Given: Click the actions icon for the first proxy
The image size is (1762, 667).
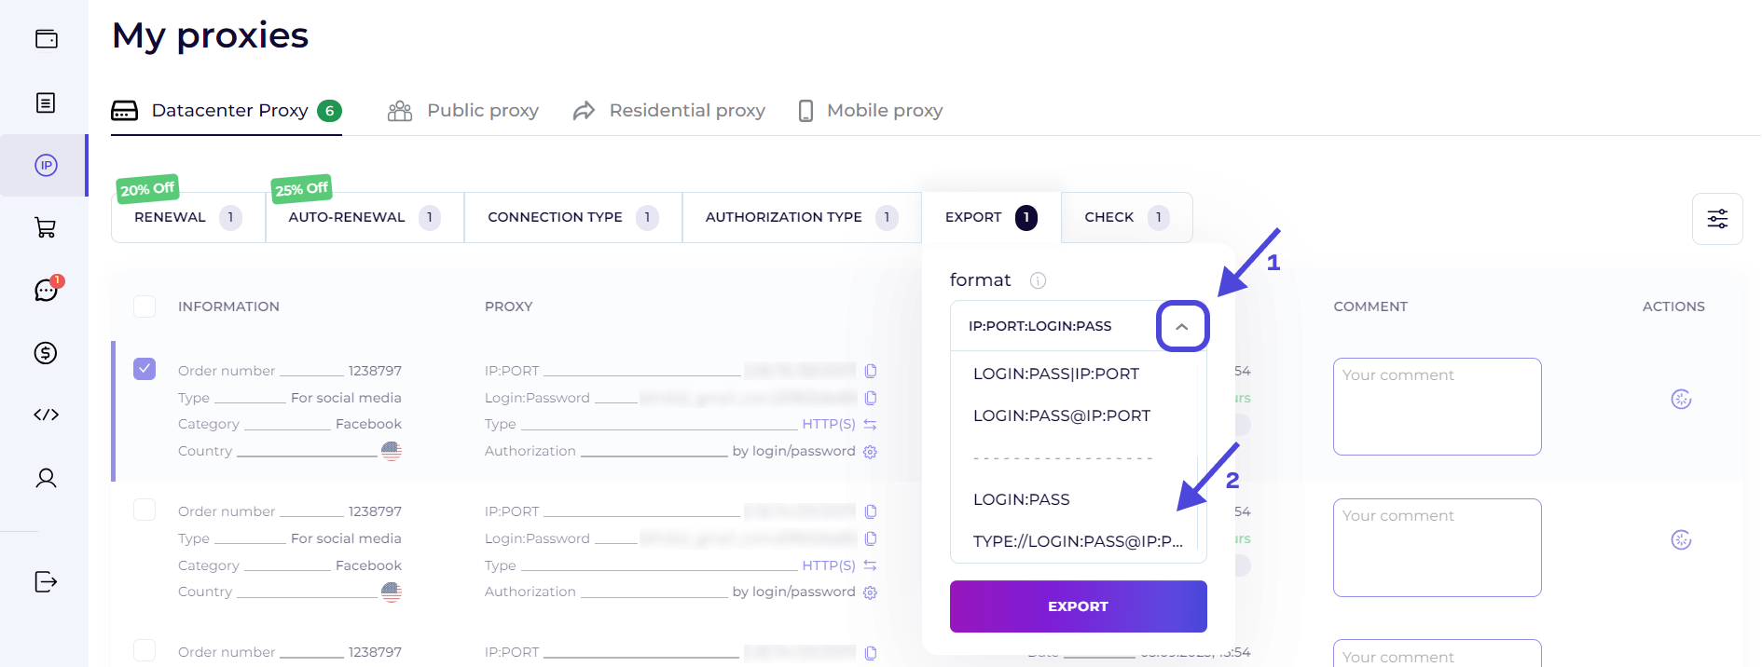Looking at the screenshot, I should click(1681, 400).
